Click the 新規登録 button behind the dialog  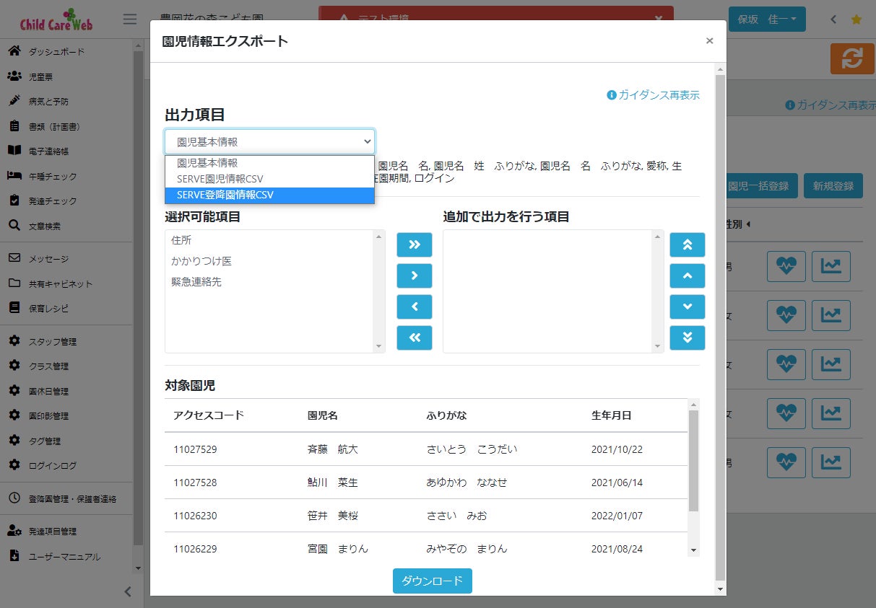[833, 185]
